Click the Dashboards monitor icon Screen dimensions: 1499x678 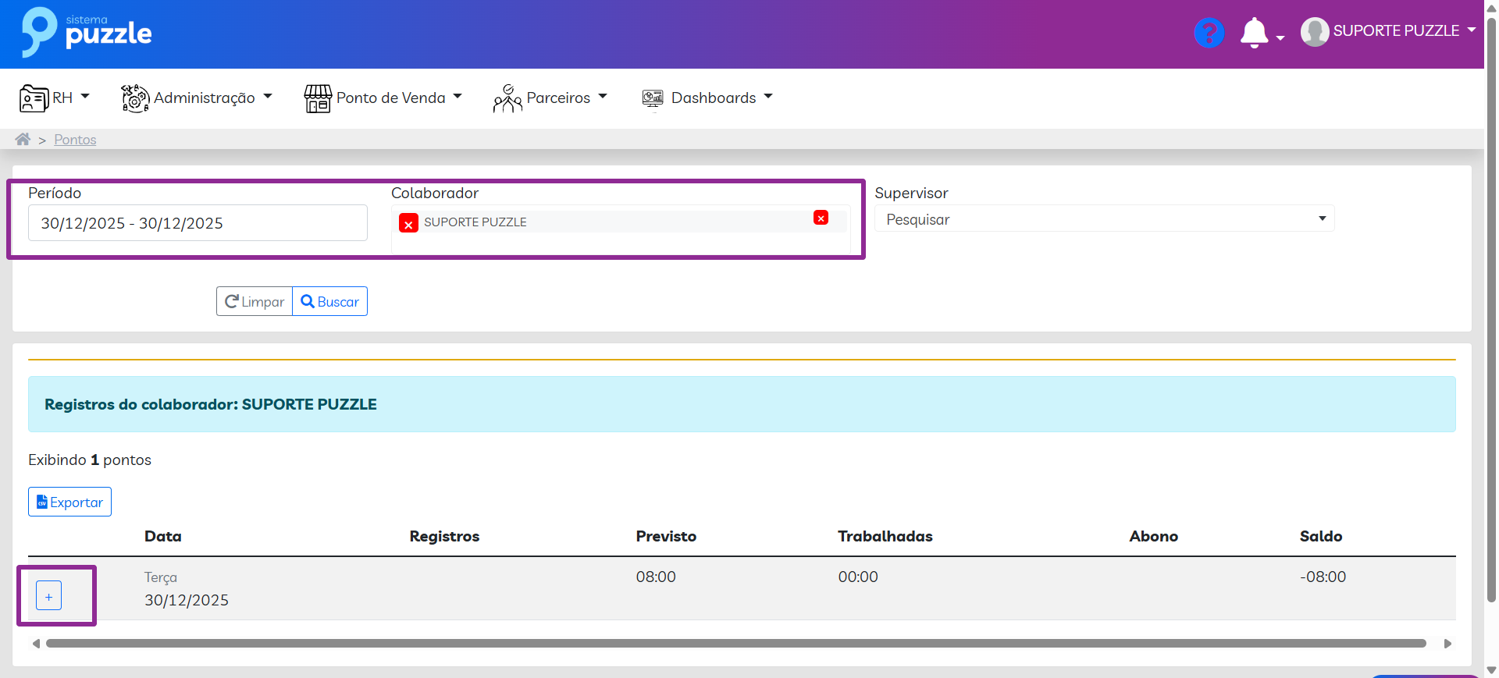pos(653,98)
